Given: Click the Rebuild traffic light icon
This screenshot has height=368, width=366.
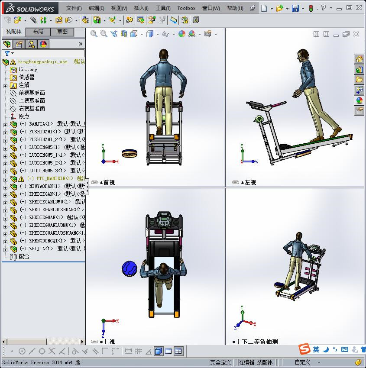Looking at the screenshot, I should tap(311, 9).
